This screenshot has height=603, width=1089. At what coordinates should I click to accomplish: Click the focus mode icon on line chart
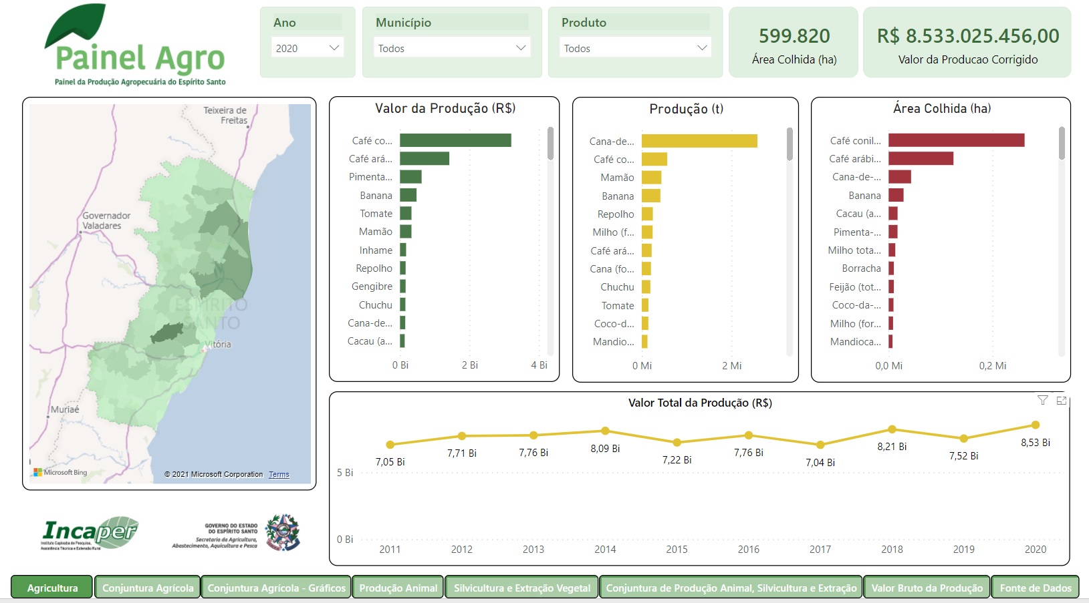(x=1061, y=400)
